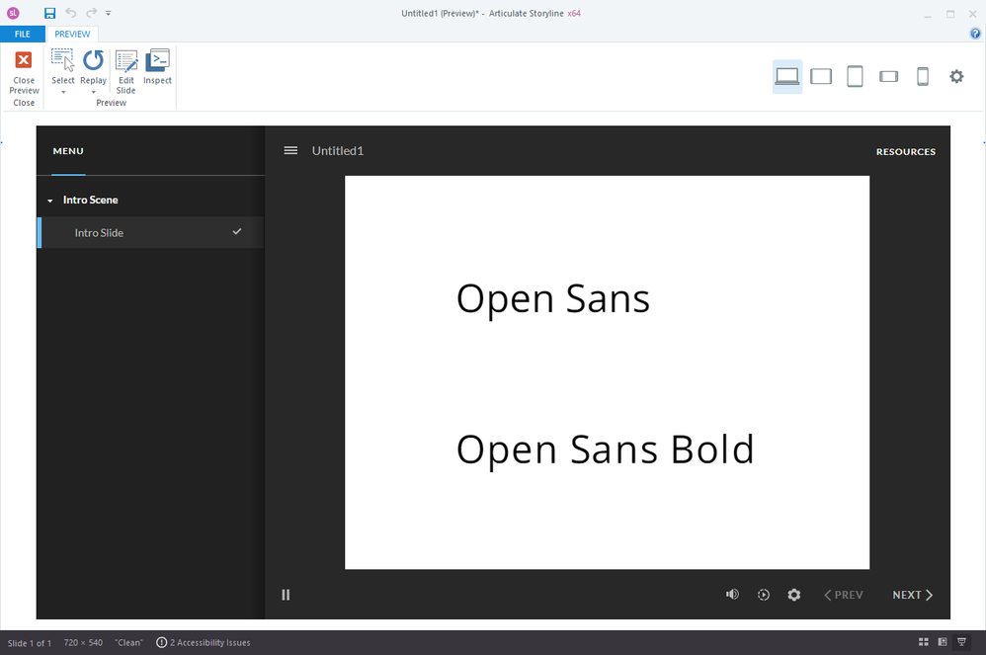Save project via quick access toolbar

(x=49, y=13)
